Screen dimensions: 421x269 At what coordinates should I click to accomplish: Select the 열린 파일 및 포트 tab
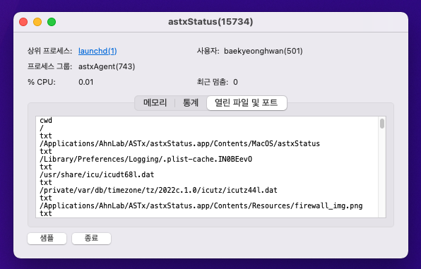coord(247,103)
